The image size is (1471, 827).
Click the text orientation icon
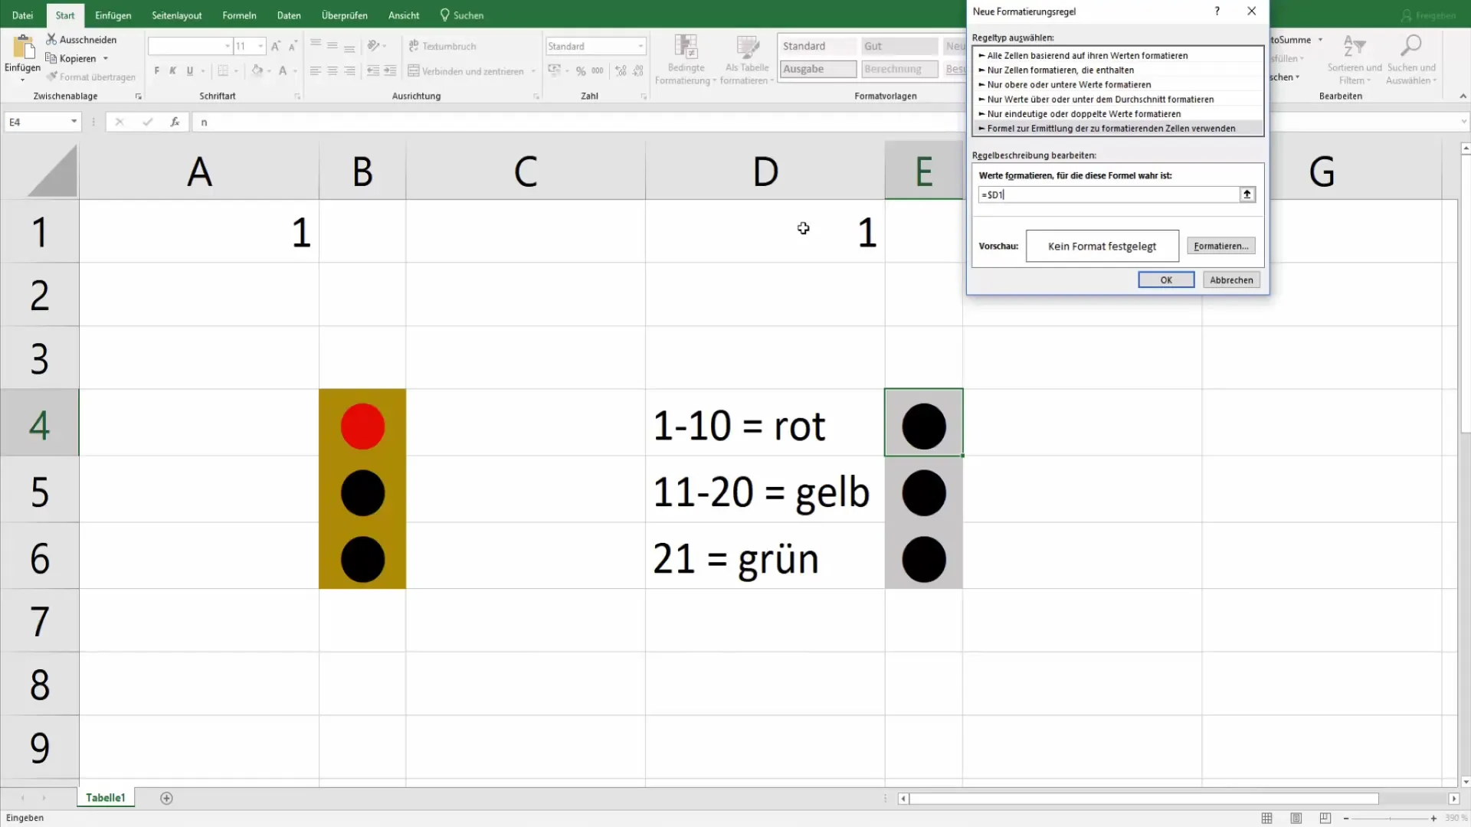[x=373, y=46]
